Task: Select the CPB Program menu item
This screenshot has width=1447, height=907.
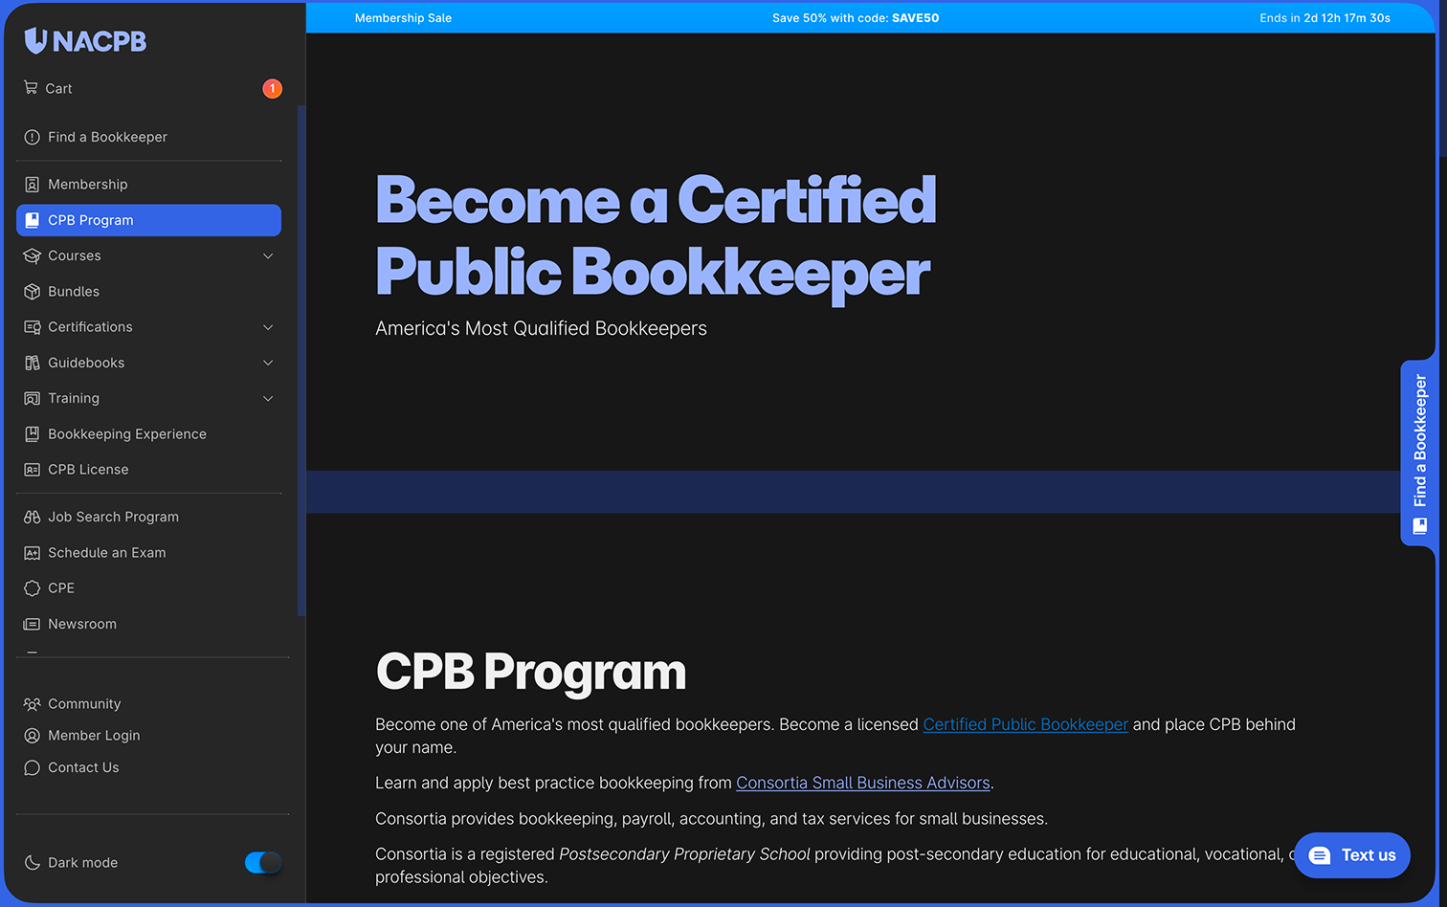Action: pyautogui.click(x=148, y=220)
